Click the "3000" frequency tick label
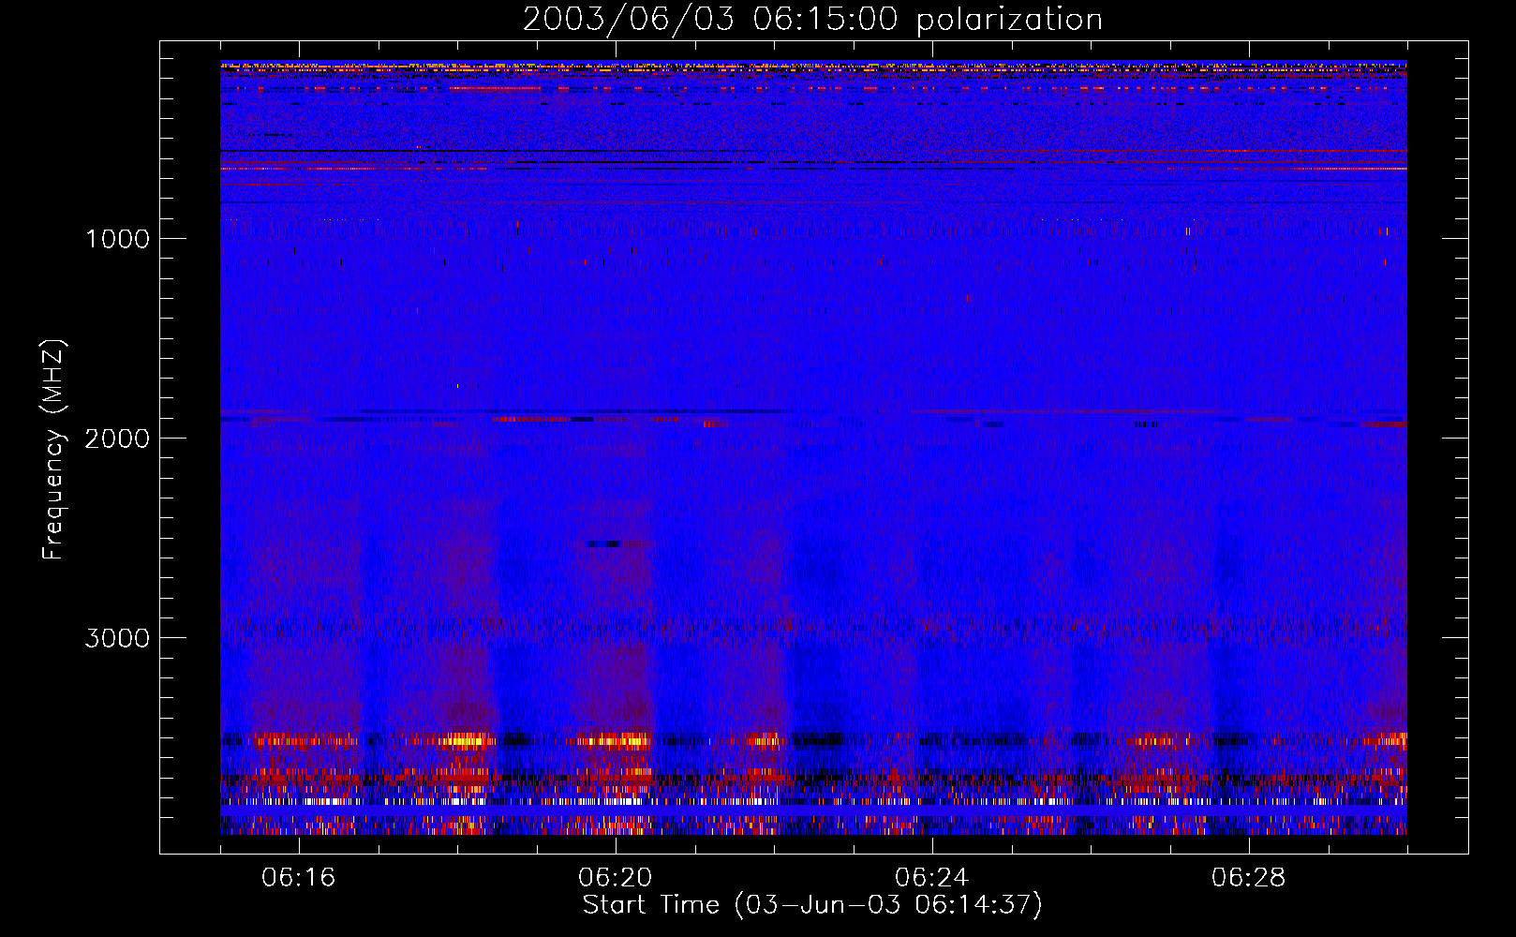This screenshot has width=1516, height=937. point(117,638)
